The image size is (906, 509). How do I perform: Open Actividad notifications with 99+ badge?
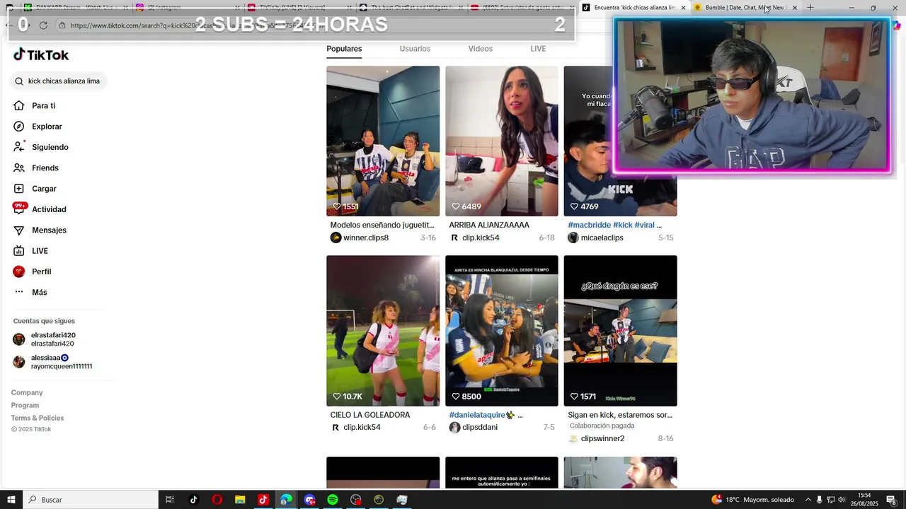40,209
